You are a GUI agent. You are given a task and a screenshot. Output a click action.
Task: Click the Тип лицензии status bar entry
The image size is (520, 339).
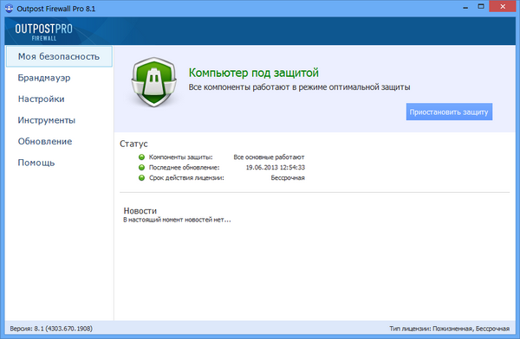(x=449, y=329)
